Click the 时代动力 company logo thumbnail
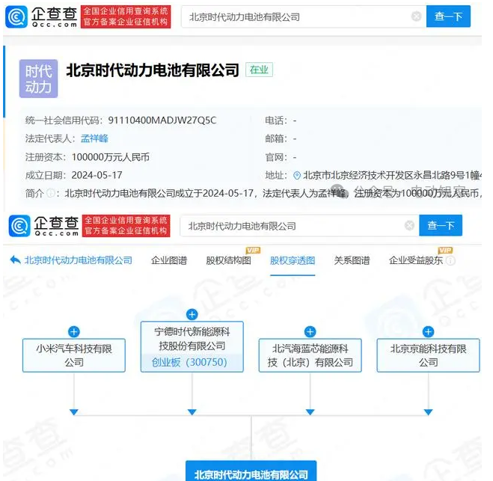The width and height of the screenshot is (493, 481). (x=38, y=79)
